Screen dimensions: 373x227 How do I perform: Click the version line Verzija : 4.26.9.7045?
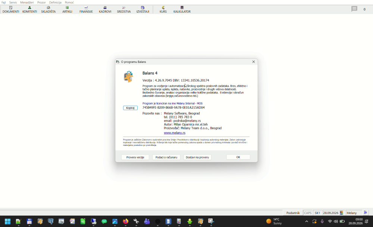click(x=176, y=80)
